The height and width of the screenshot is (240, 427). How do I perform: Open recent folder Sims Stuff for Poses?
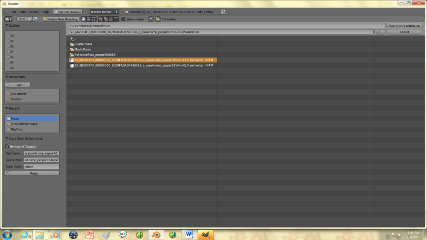pyautogui.click(x=32, y=124)
